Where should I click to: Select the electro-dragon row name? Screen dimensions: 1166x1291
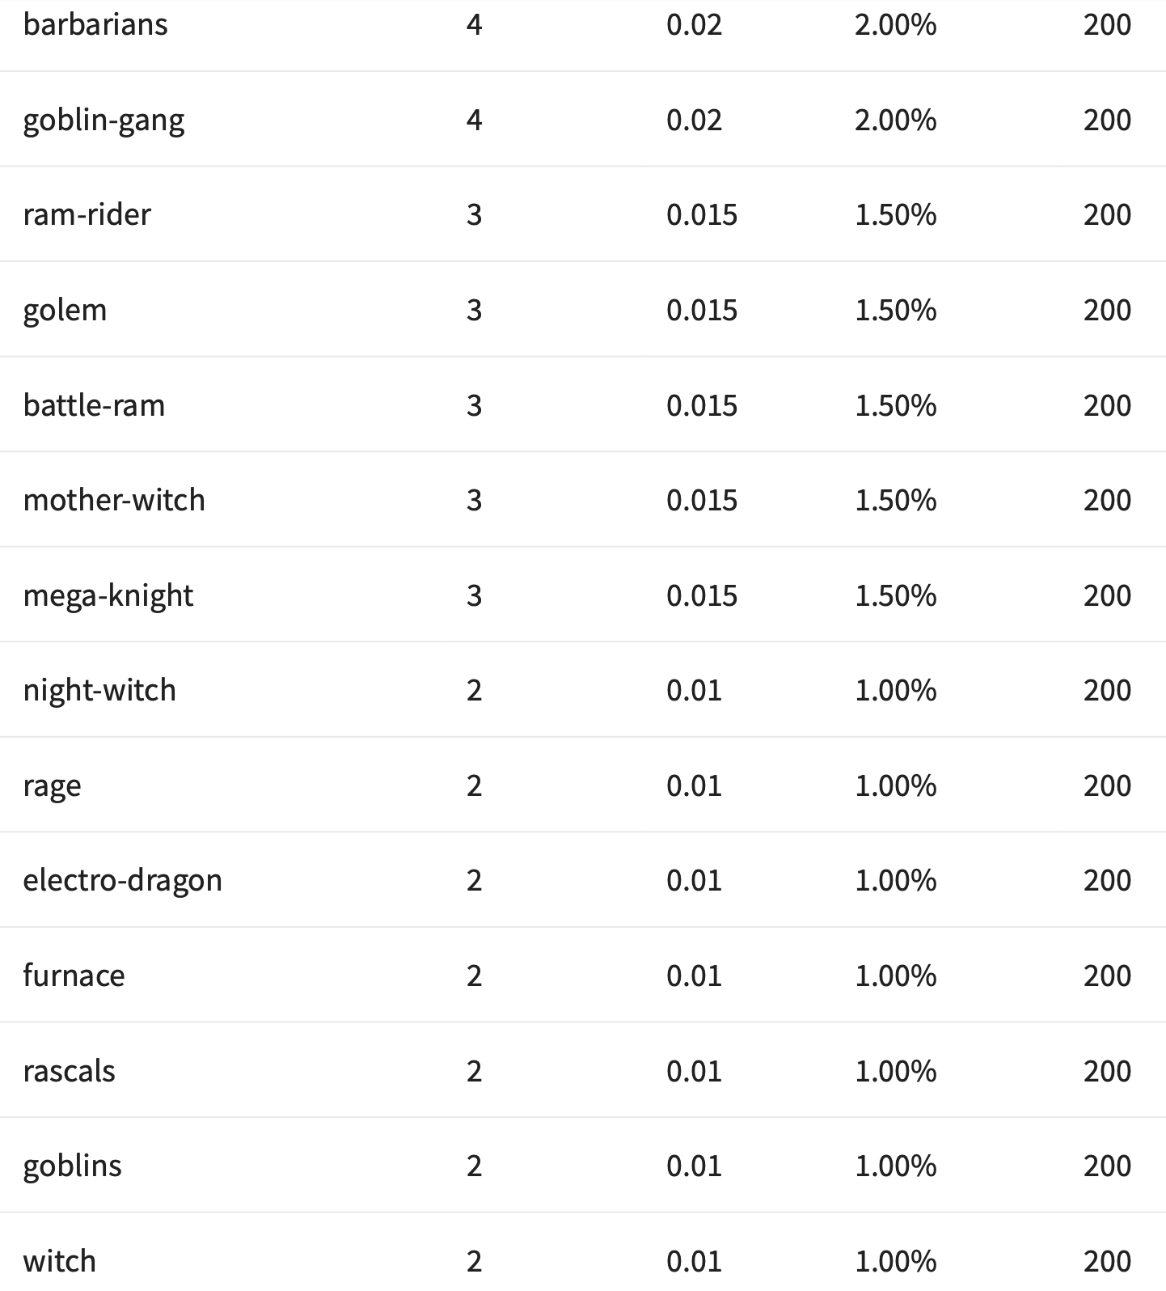tap(122, 880)
